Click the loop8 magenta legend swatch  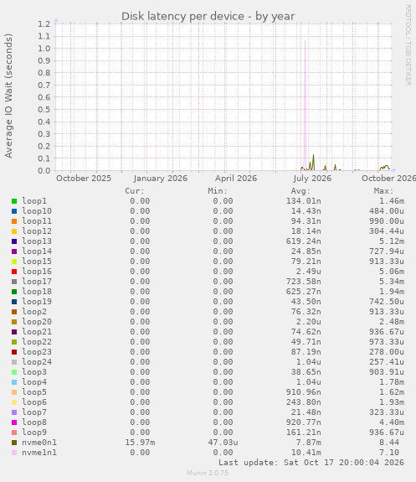(x=14, y=422)
